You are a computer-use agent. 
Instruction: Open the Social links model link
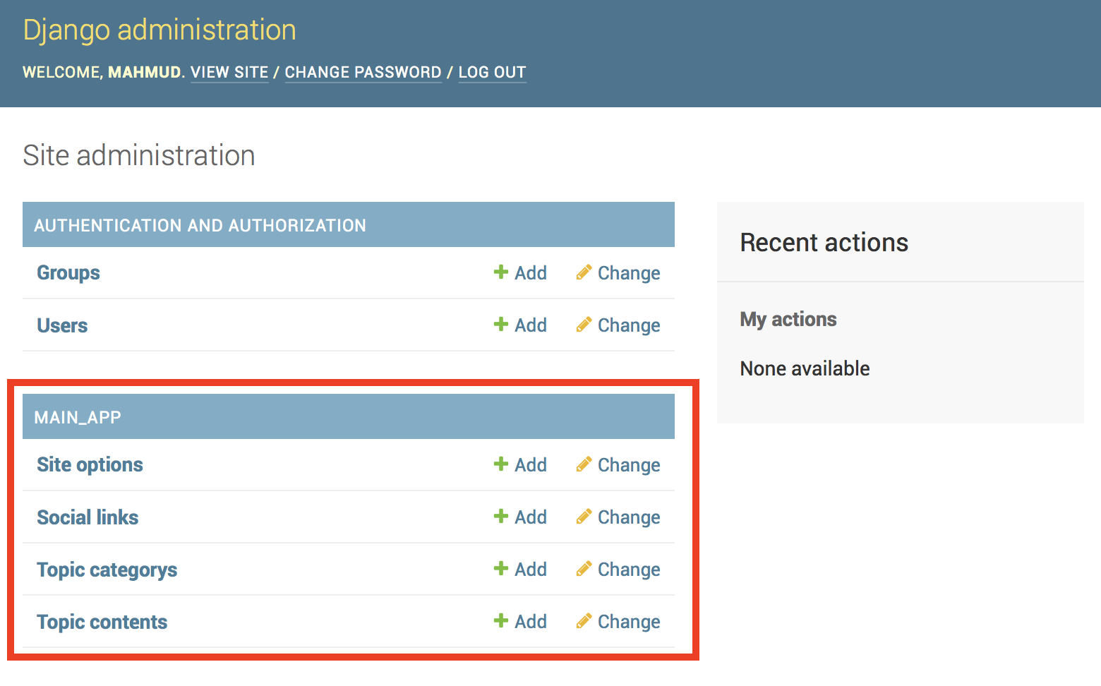(x=88, y=517)
